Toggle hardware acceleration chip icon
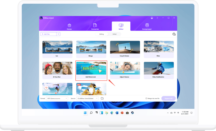Image resolution: width=216 pixels, height=131 pixels. (174, 34)
